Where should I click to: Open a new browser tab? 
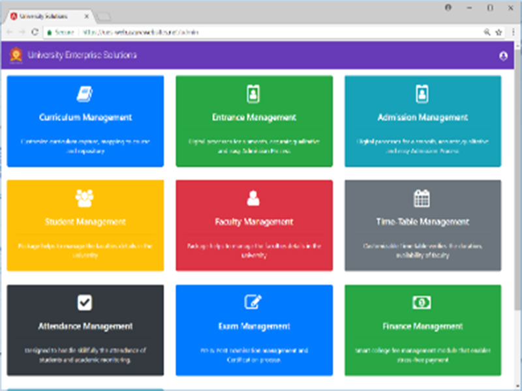[104, 16]
